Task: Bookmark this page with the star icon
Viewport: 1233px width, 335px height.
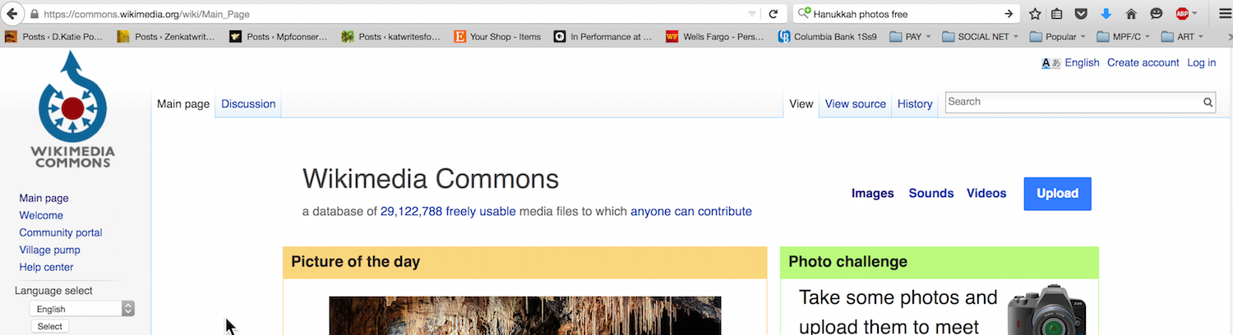Action: tap(1035, 14)
